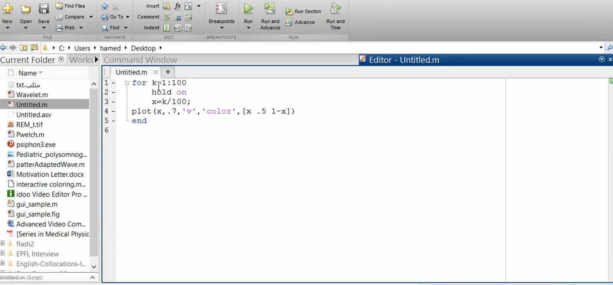Click the Find magnifier tool
The image size is (613, 285).
point(111,28)
